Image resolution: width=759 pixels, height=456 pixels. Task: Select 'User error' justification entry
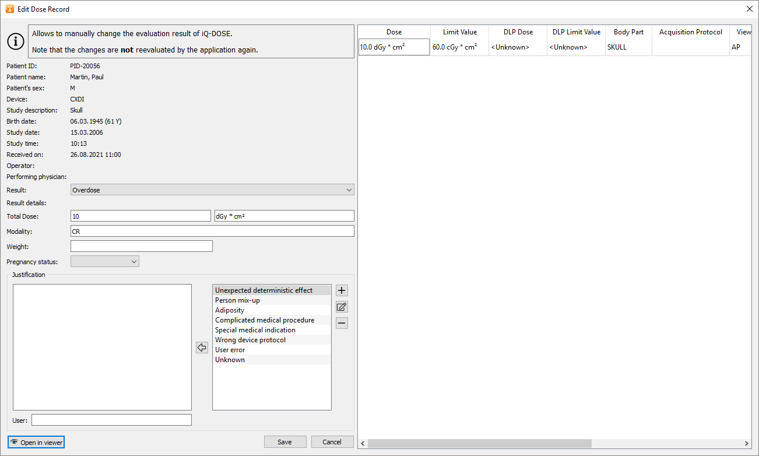pos(230,350)
